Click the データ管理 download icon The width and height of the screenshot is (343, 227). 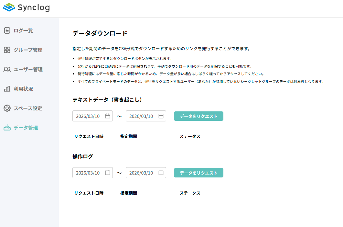(x=7, y=128)
